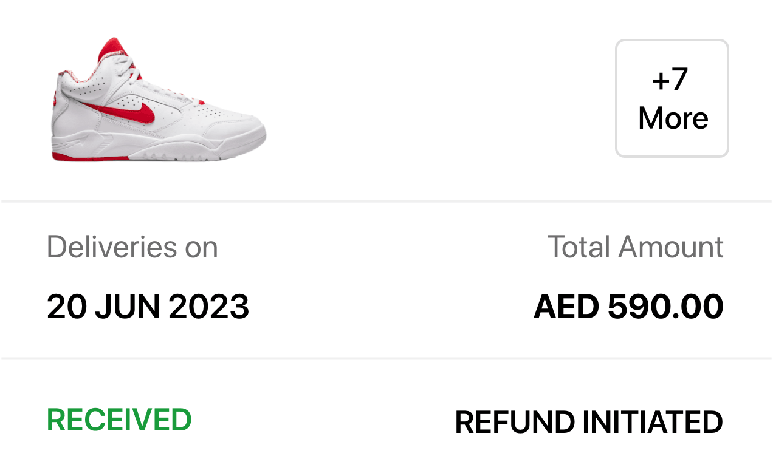The height and width of the screenshot is (476, 773).
Task: Click the year 2023 in the date
Action: click(x=208, y=307)
